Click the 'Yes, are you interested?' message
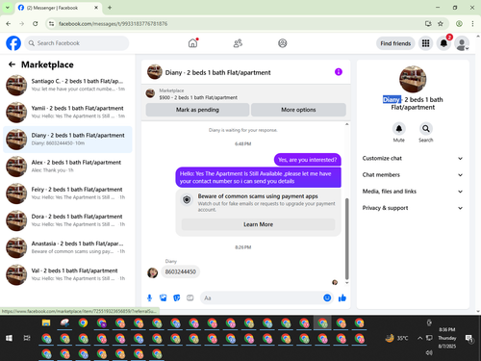 (x=308, y=160)
